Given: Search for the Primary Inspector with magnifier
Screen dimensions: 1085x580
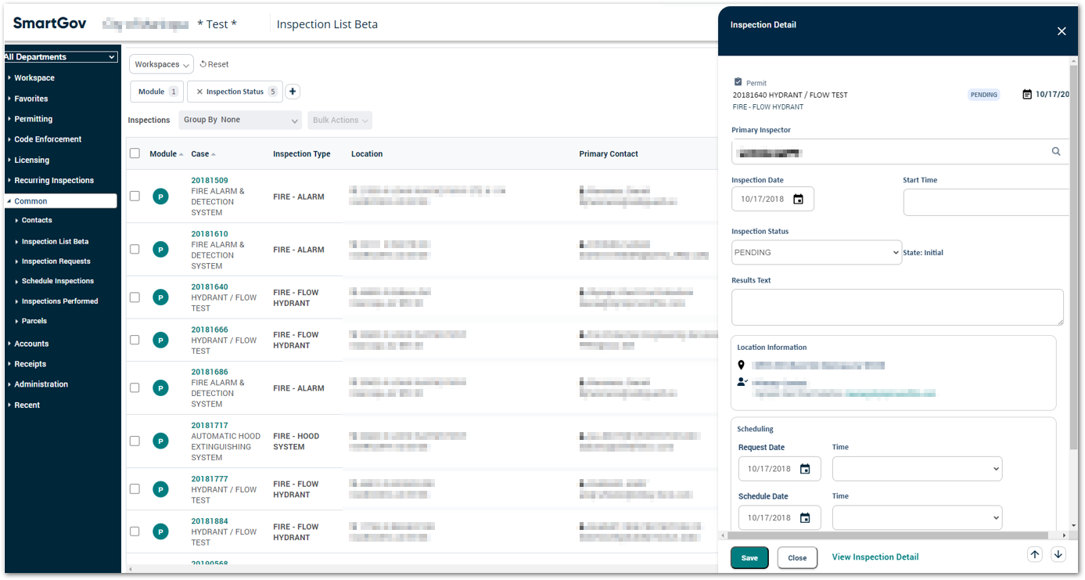Looking at the screenshot, I should [1056, 152].
